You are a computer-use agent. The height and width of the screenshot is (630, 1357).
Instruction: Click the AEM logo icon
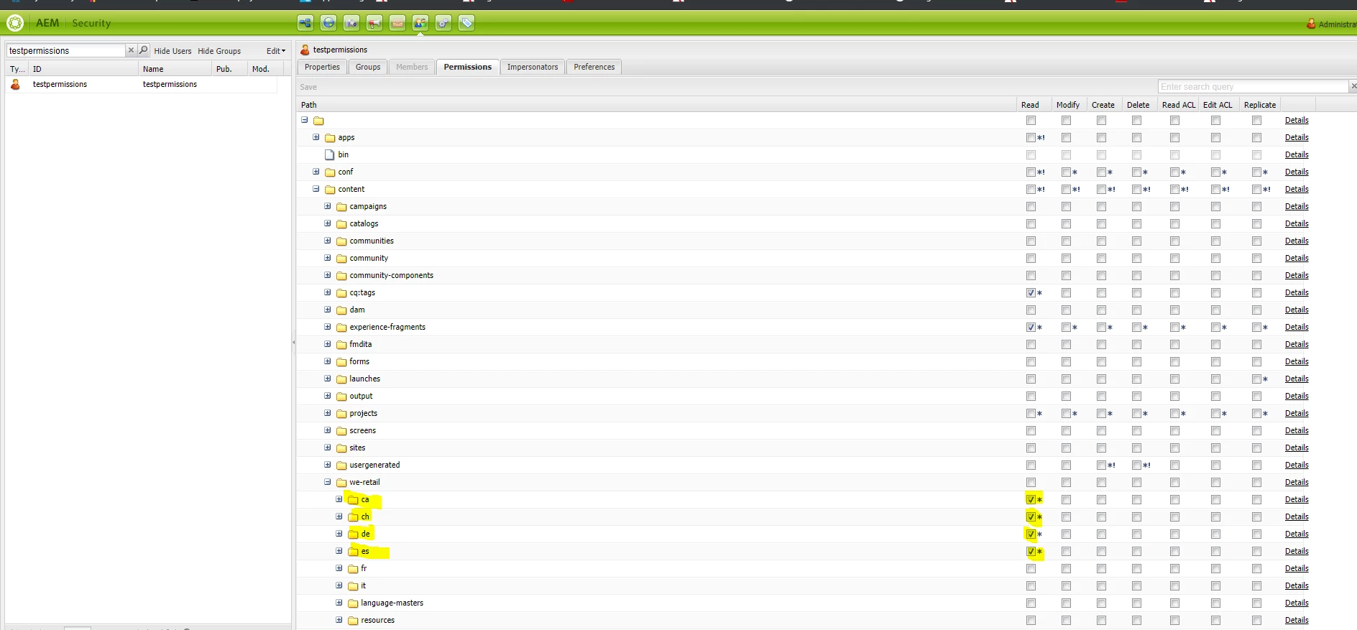coord(15,23)
